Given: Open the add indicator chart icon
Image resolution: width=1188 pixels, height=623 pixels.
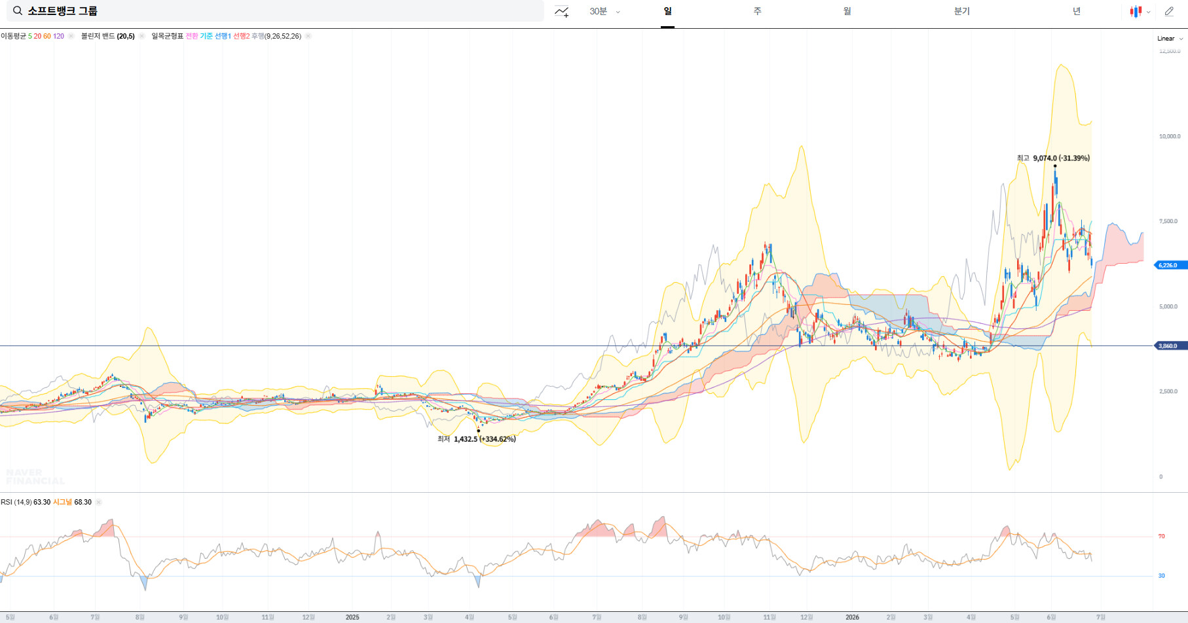Looking at the screenshot, I should pos(561,11).
